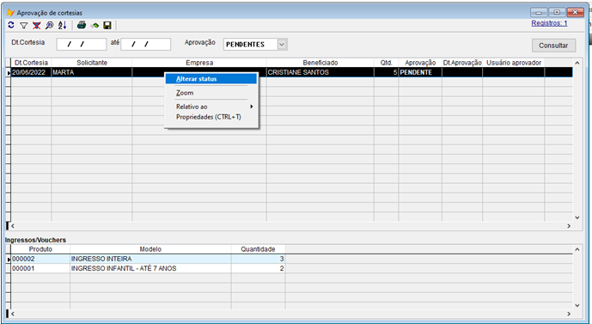Apply filter using the funnel icon
The image size is (592, 324).
pyautogui.click(x=24, y=25)
